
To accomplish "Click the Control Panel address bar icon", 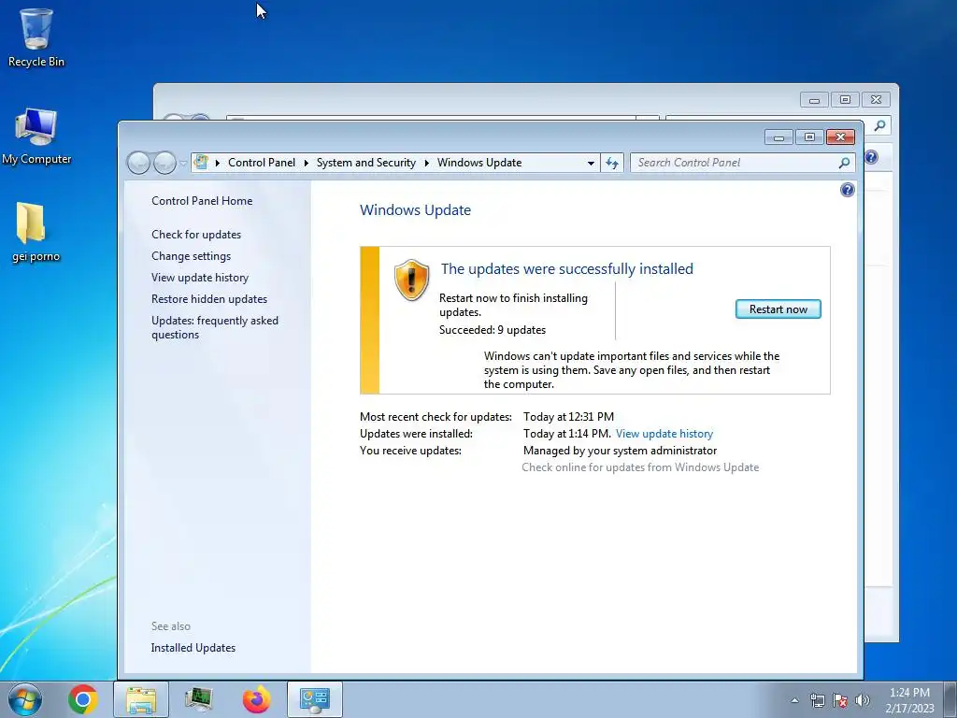I will [x=201, y=163].
